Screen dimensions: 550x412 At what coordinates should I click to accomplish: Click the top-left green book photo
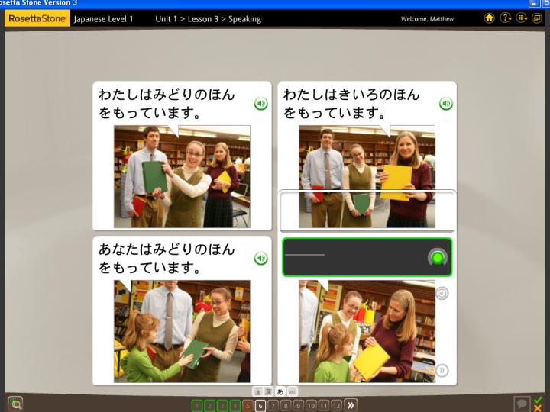pyautogui.click(x=182, y=177)
